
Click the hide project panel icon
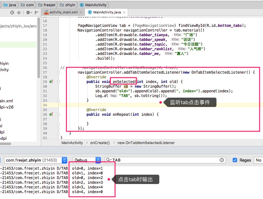point(37,12)
